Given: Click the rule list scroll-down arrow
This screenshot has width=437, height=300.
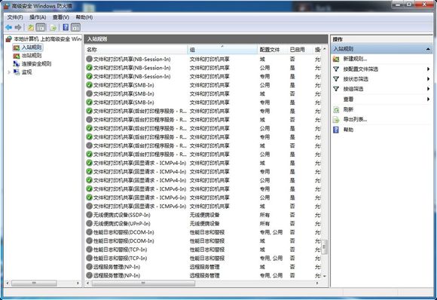Looking at the screenshot, I should (324, 276).
